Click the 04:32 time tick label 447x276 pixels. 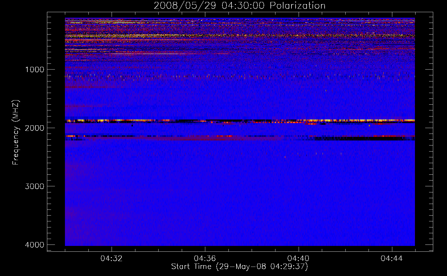(111, 259)
